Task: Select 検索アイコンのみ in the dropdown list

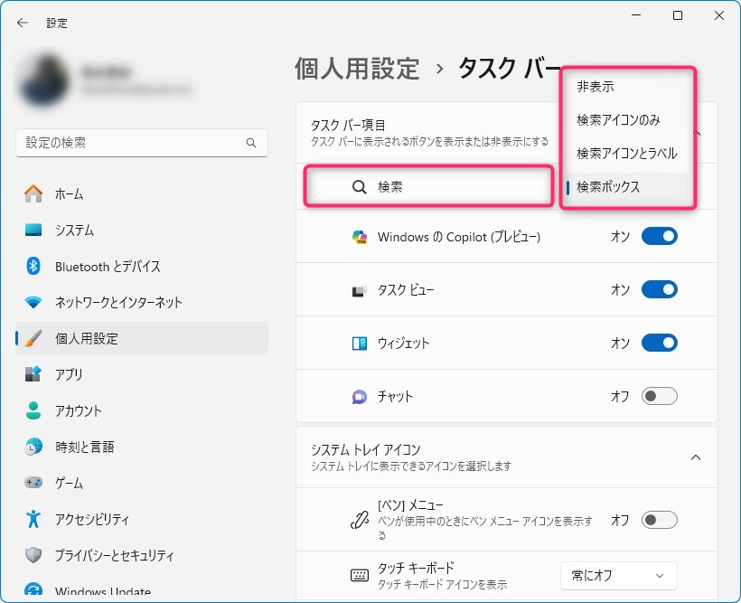Action: click(x=618, y=120)
